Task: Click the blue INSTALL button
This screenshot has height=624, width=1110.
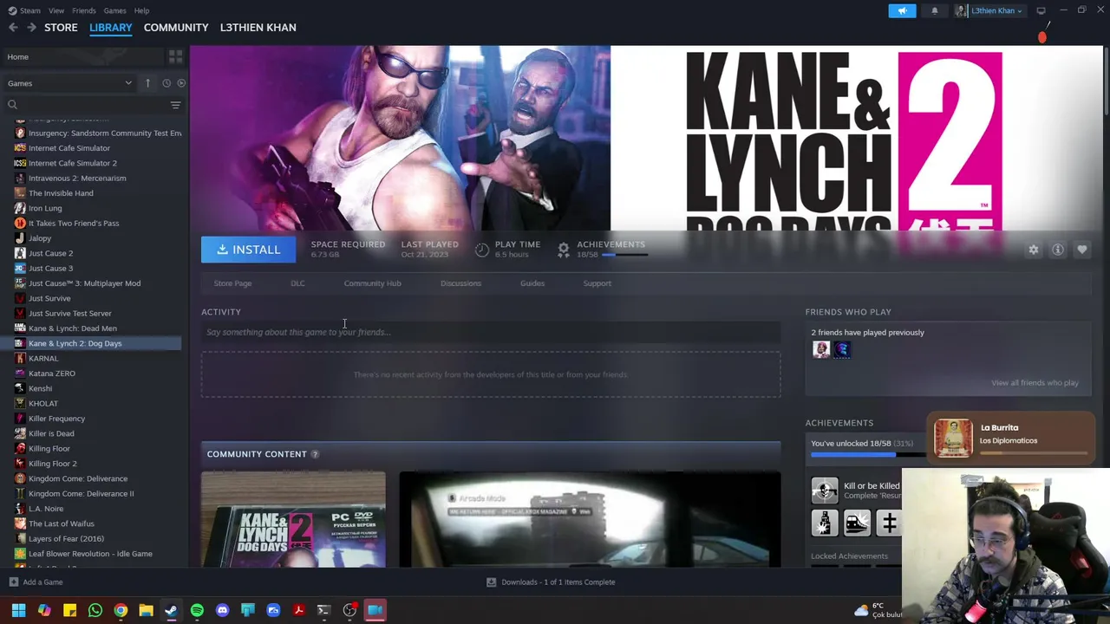Action: point(248,250)
